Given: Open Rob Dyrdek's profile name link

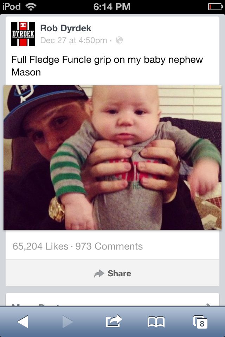Looking at the screenshot, I should coord(66,28).
